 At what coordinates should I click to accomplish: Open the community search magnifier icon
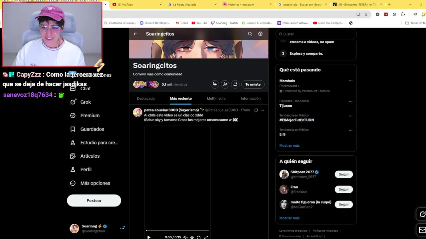click(250, 34)
